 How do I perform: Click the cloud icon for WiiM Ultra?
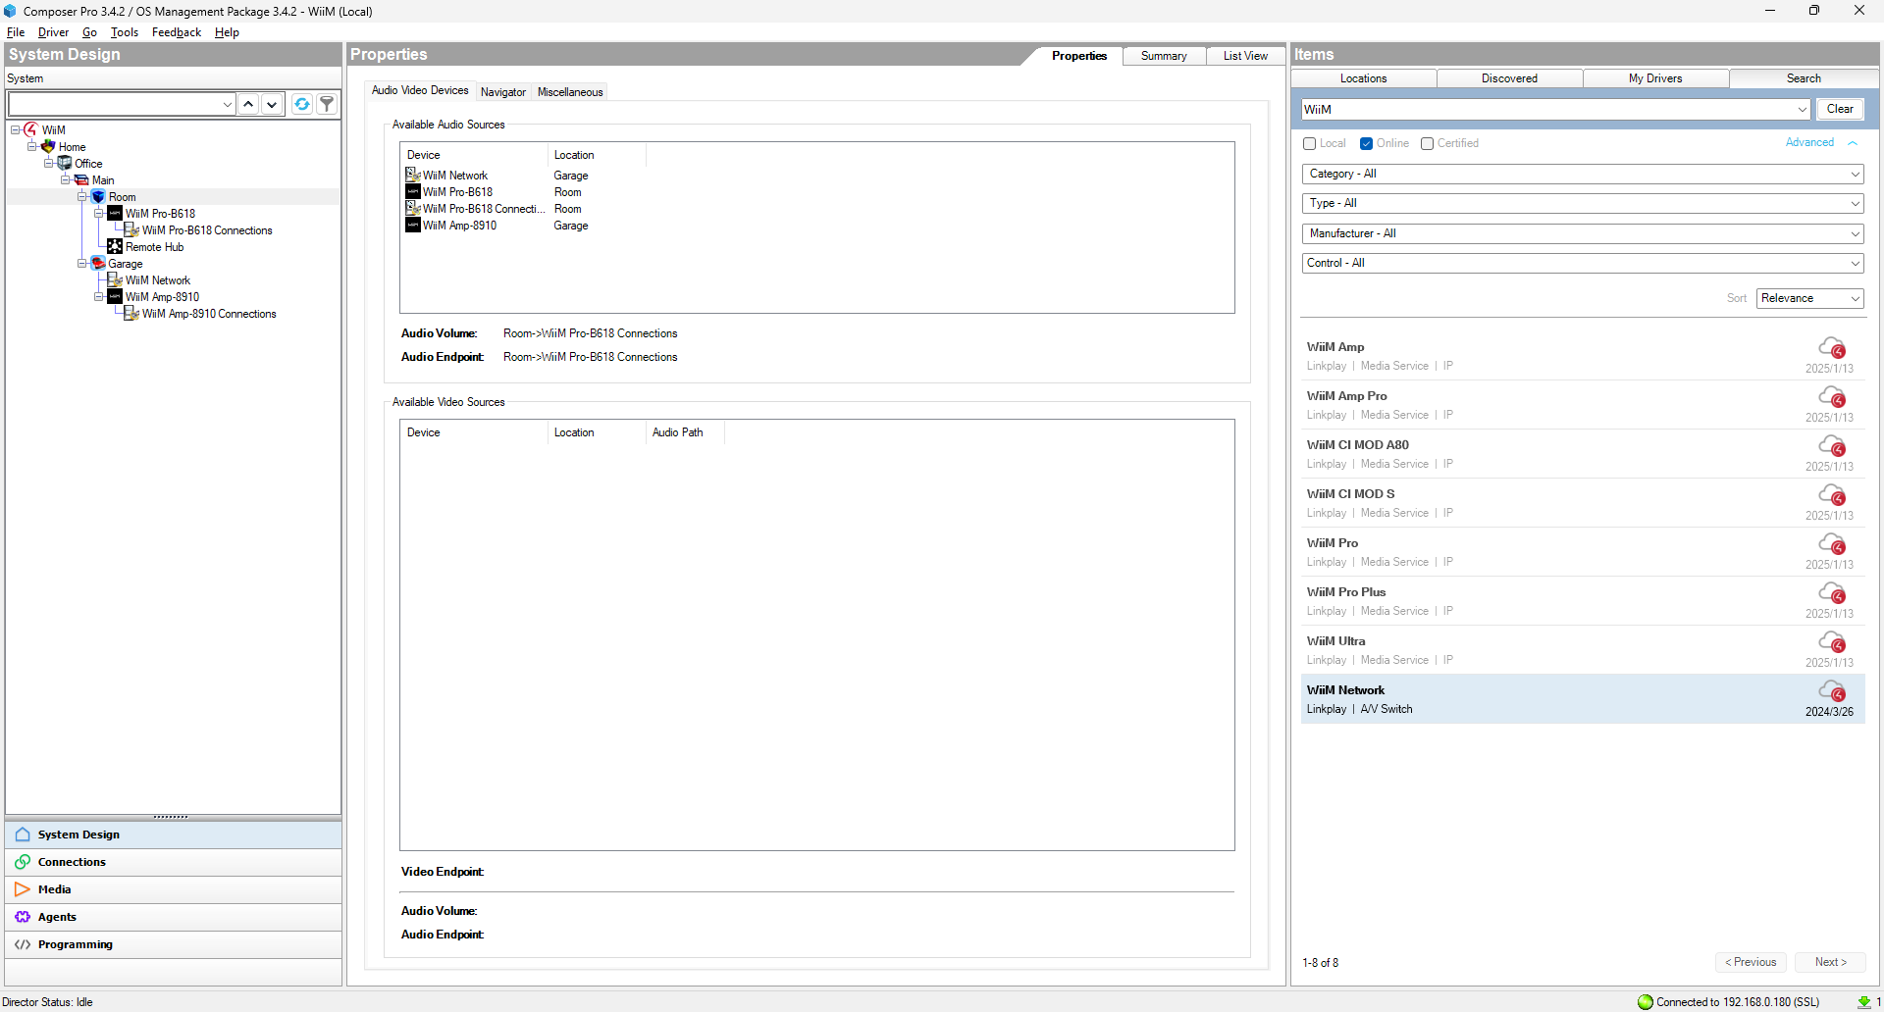point(1832,642)
